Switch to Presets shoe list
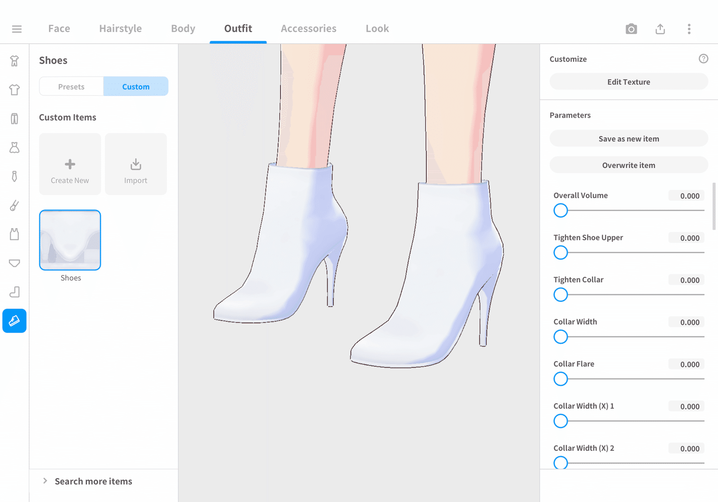The width and height of the screenshot is (718, 502). coord(71,87)
